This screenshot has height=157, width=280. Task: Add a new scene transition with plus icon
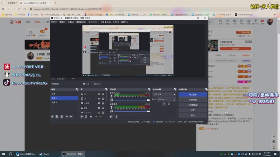tap(164, 104)
